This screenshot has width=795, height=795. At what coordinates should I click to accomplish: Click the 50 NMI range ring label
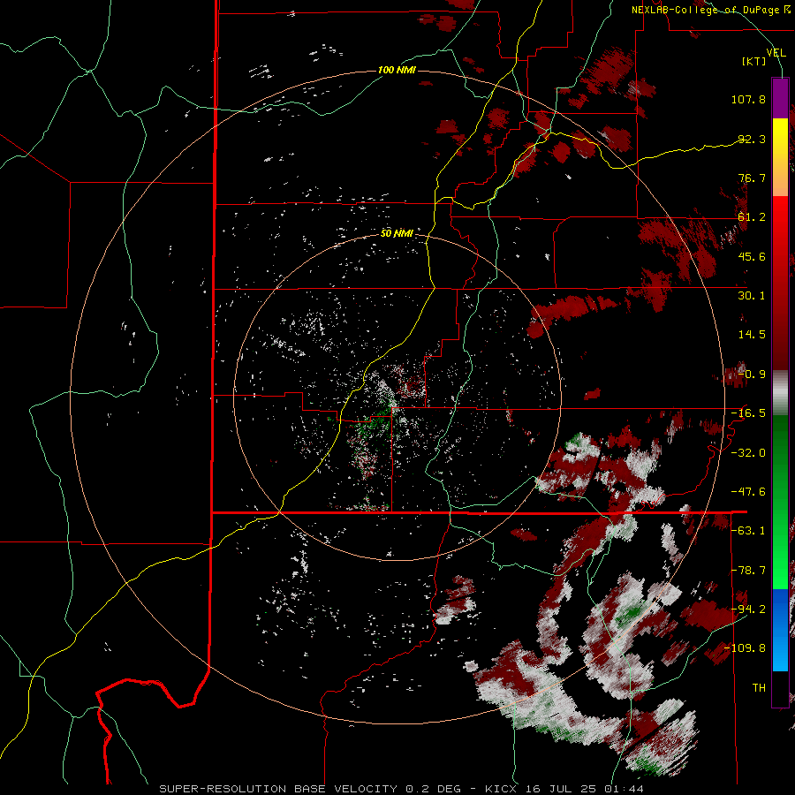397,233
